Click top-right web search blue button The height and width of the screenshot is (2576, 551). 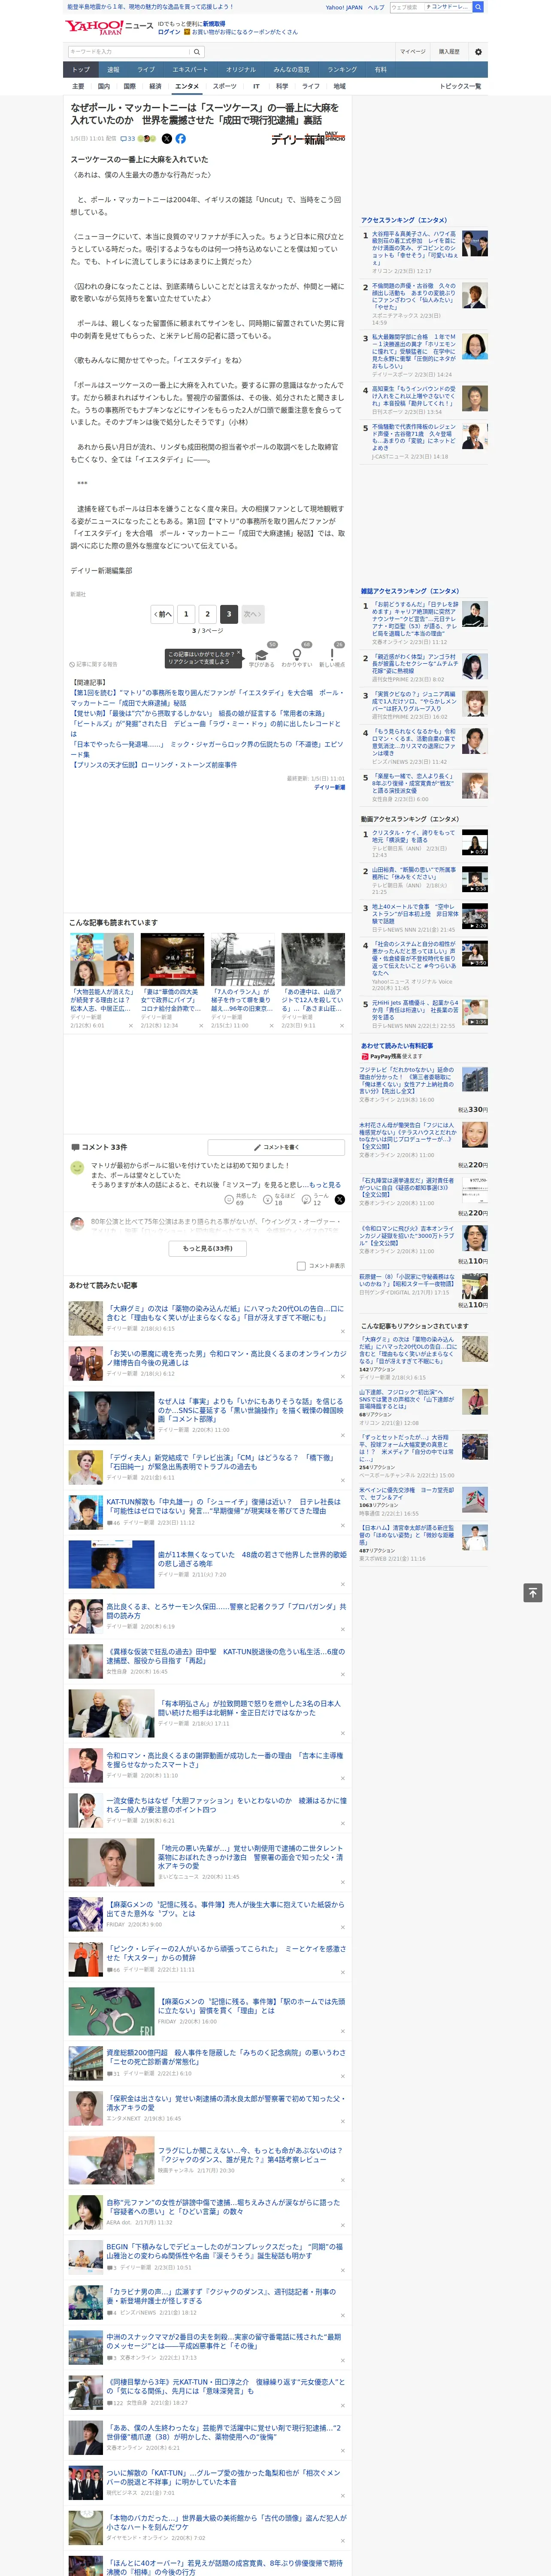478,7
